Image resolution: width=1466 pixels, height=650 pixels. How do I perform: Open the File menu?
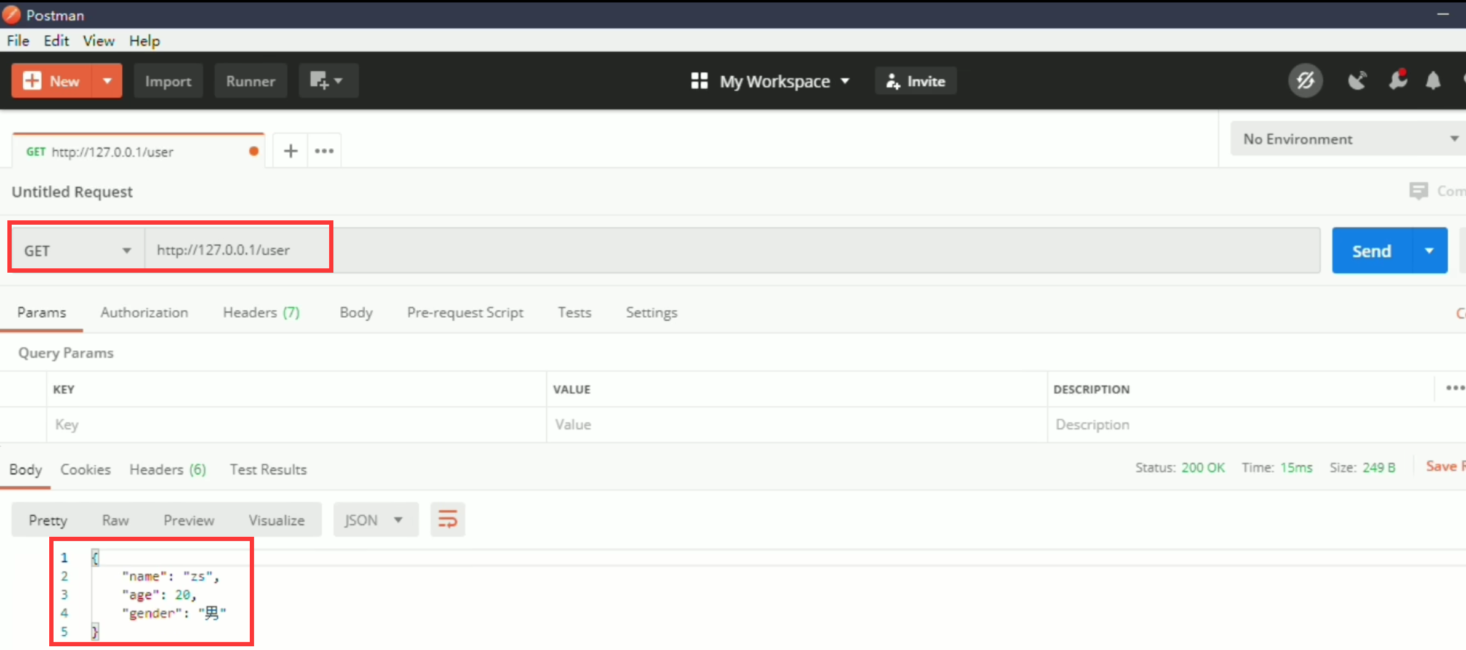pyautogui.click(x=18, y=41)
